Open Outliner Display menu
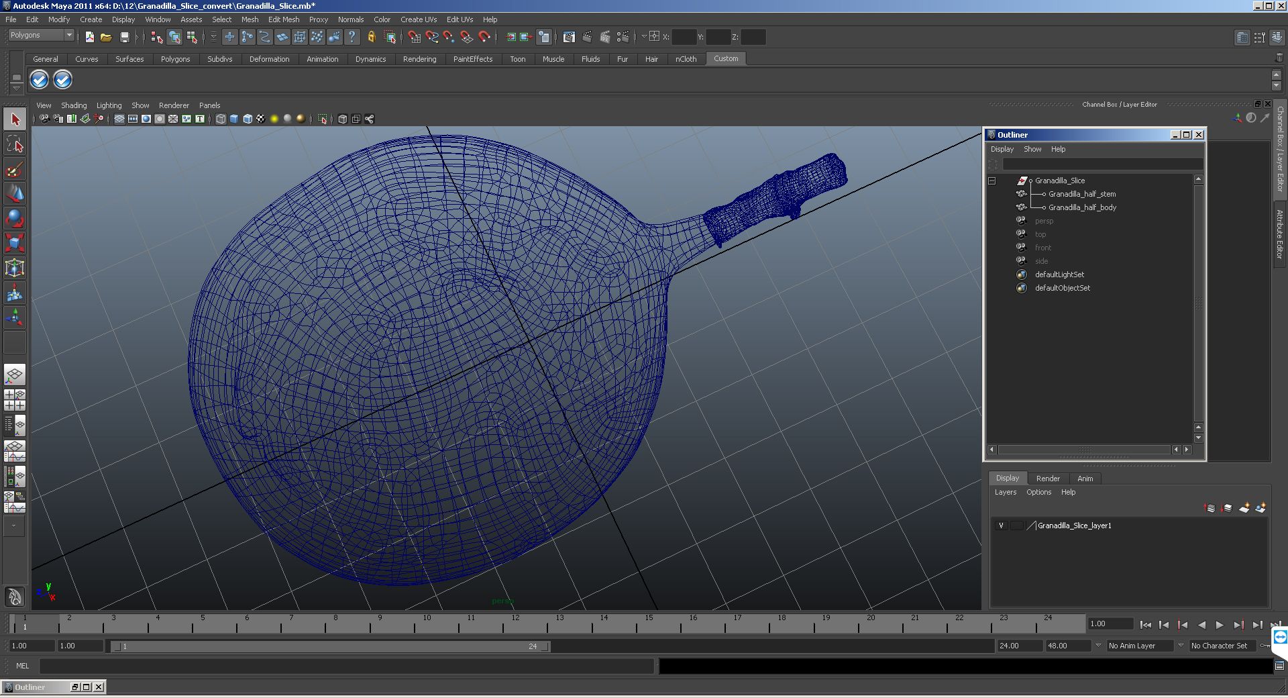Screen dimensions: 1288x698 [1002, 149]
